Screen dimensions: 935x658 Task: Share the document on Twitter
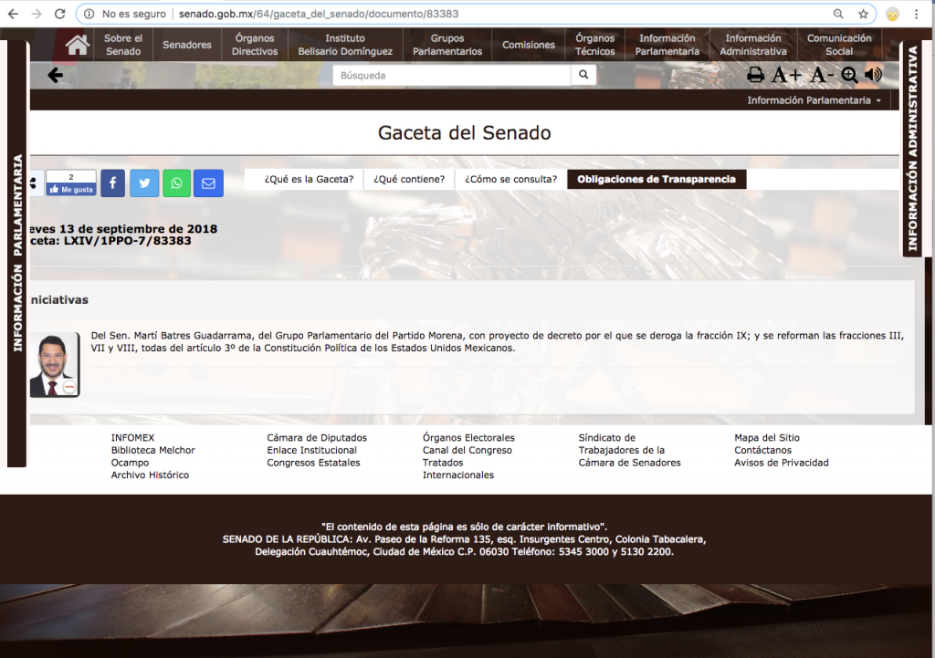pyautogui.click(x=144, y=183)
